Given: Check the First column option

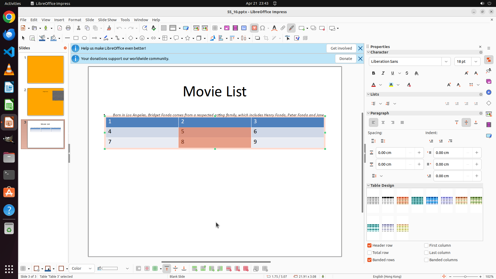Looking at the screenshot, I should tap(426, 245).
